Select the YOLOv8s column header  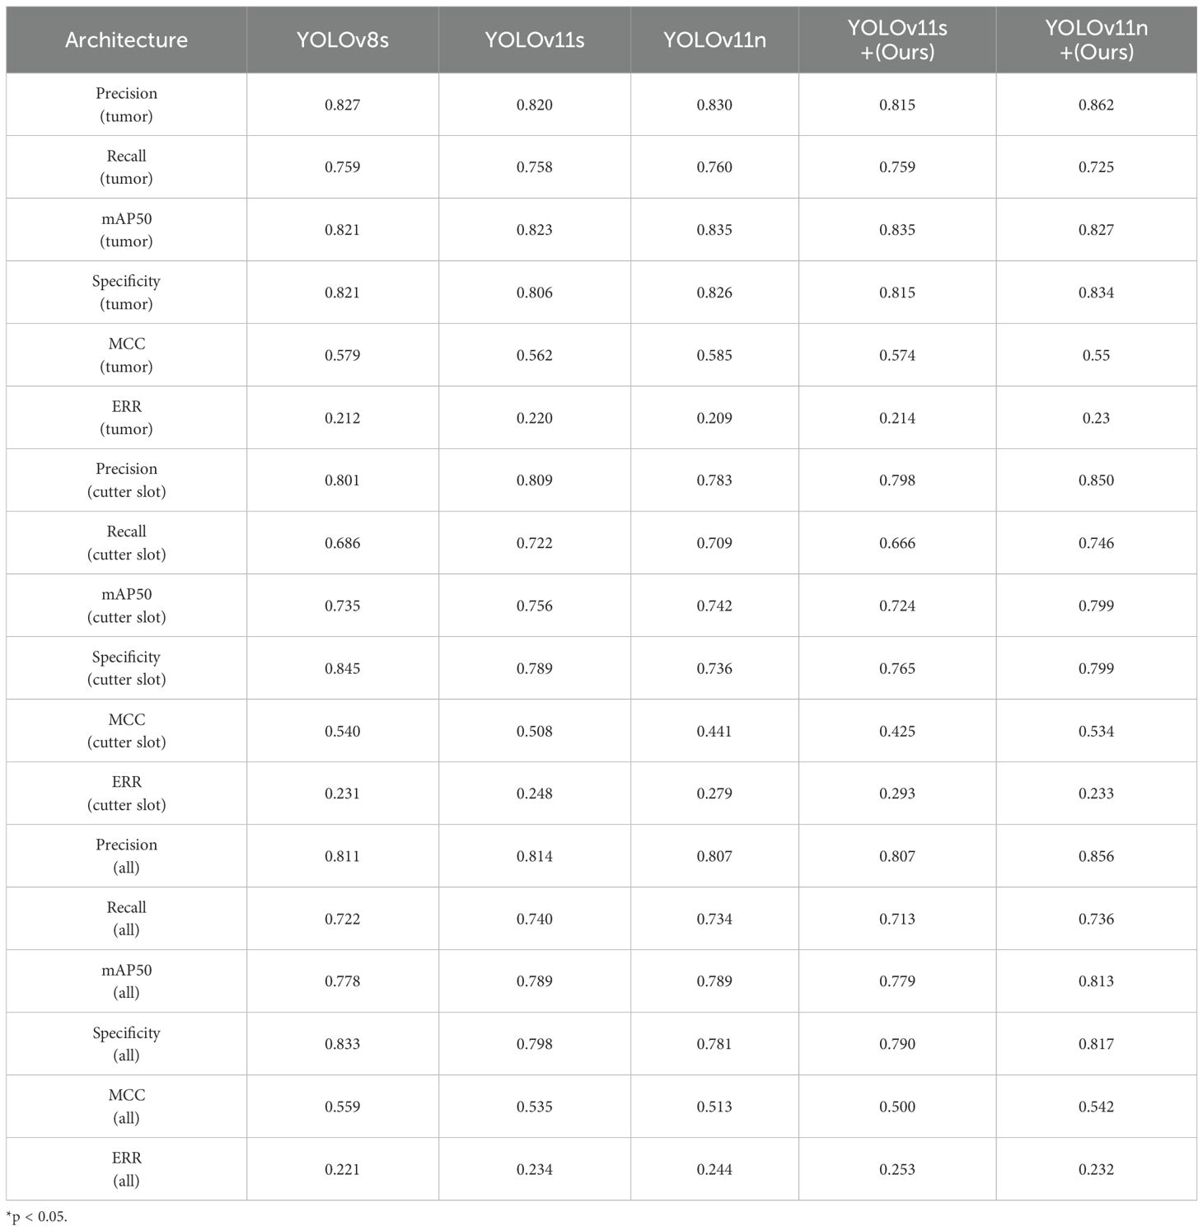pyautogui.click(x=342, y=40)
